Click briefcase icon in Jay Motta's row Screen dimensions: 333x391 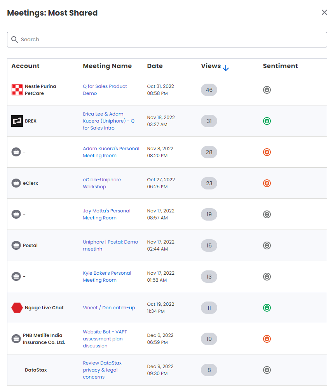point(16,214)
